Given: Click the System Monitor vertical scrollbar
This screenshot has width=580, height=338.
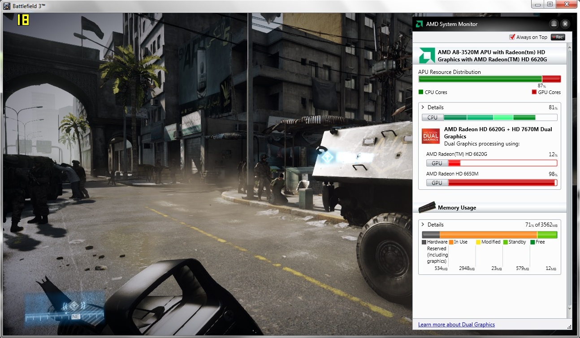Looking at the screenshot, I should [x=569, y=179].
